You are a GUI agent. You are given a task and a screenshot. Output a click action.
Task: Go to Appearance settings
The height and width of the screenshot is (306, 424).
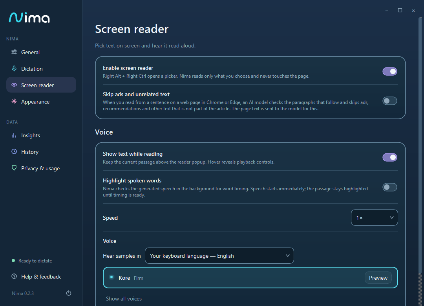(41, 102)
